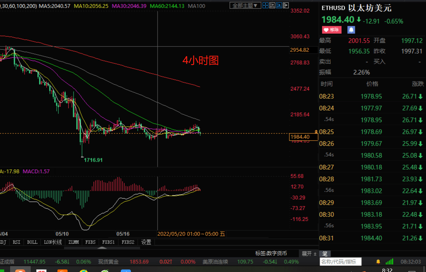This screenshot has height=272, width=426.
Task: Click the 数字货币 tag label
Action: (277, 253)
